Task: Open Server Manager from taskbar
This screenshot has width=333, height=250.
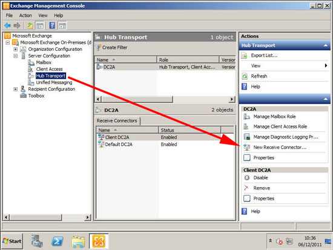Action: 37,241
